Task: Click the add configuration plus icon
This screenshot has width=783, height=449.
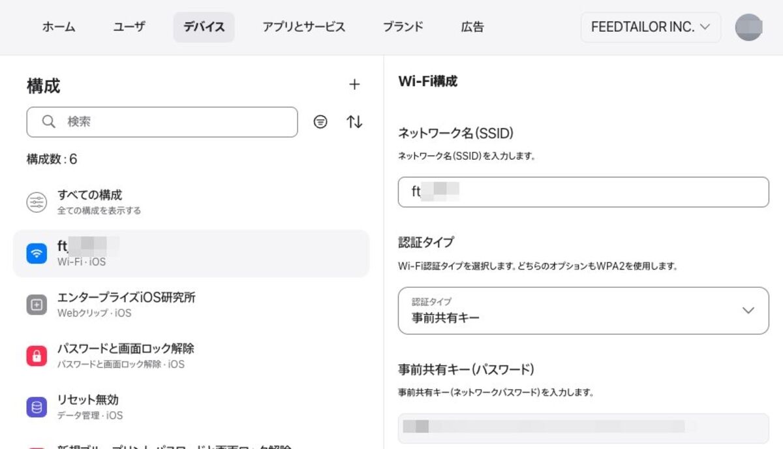Action: point(354,84)
